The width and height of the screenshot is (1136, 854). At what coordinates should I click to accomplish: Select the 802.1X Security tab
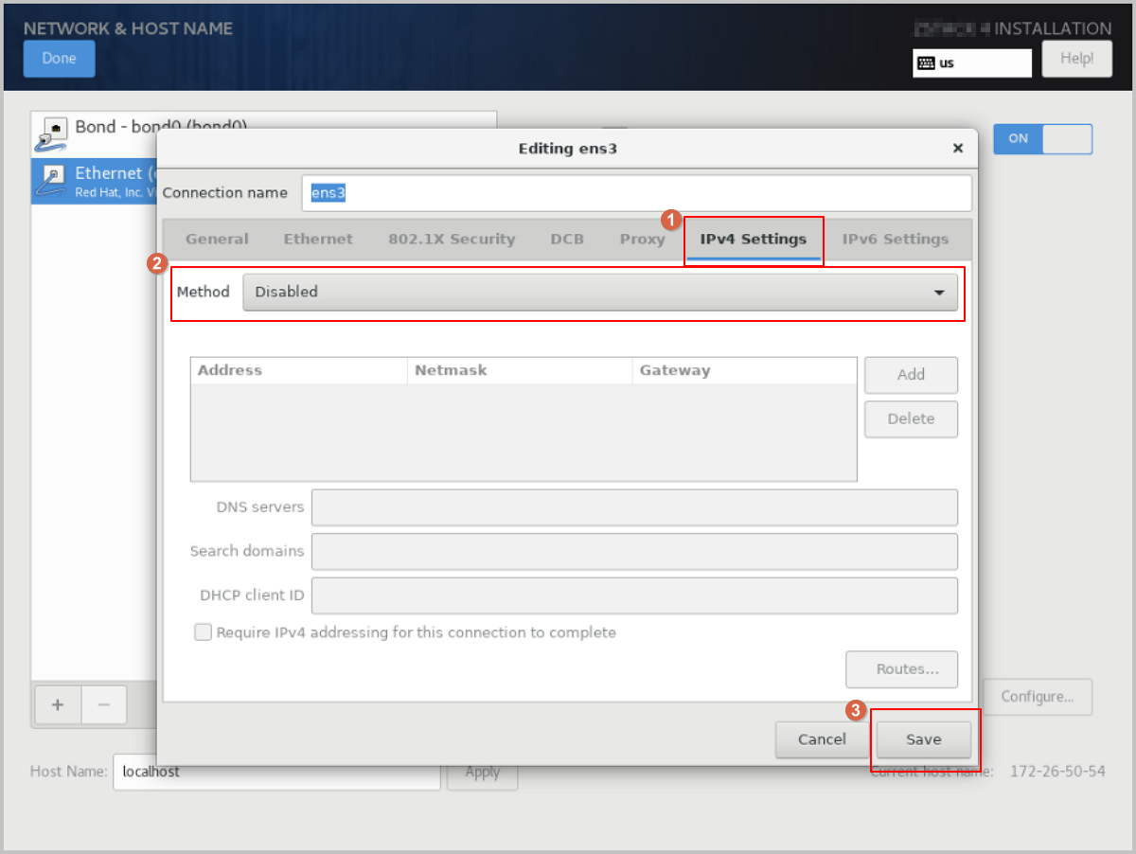[x=452, y=240]
